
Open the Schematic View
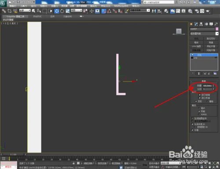(183, 11)
